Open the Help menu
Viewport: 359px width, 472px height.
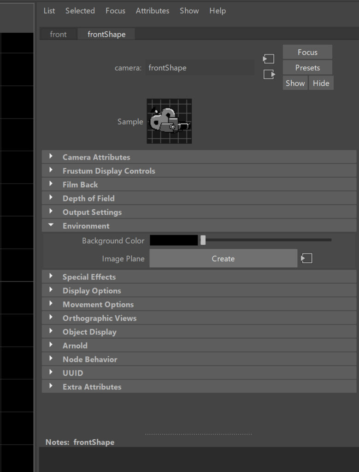point(218,11)
